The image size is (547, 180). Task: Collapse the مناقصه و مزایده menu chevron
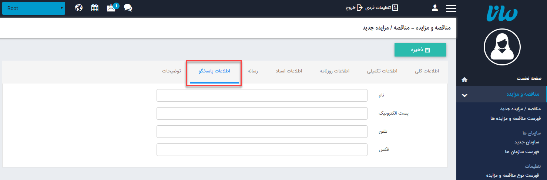click(x=464, y=95)
